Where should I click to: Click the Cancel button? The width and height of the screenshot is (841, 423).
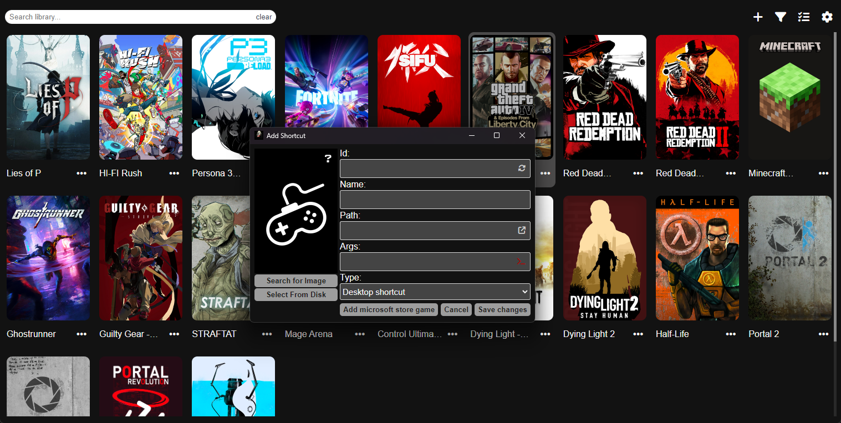pyautogui.click(x=456, y=309)
